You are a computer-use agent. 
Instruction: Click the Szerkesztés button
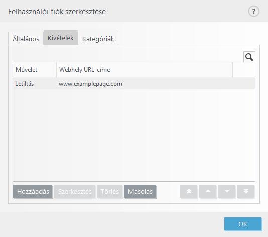pos(75,191)
